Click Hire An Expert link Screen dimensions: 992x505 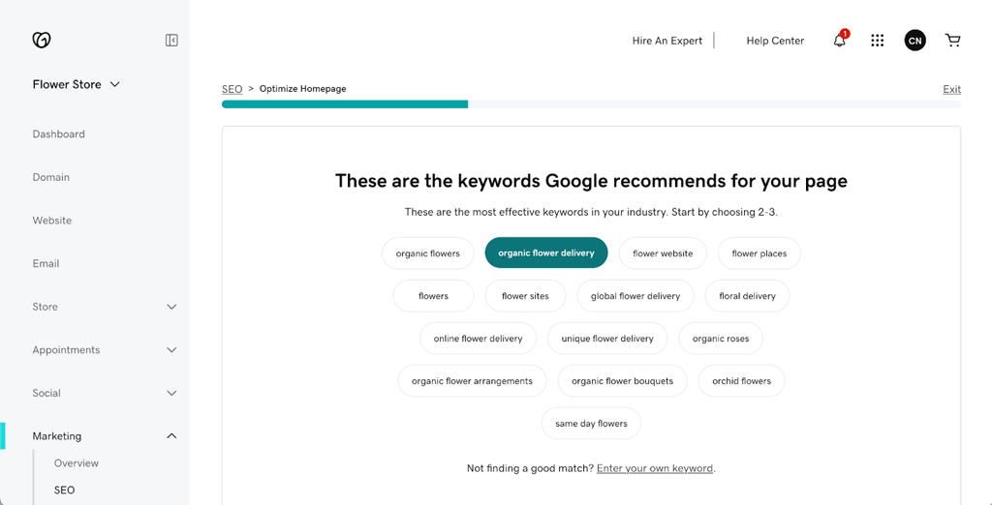click(666, 41)
